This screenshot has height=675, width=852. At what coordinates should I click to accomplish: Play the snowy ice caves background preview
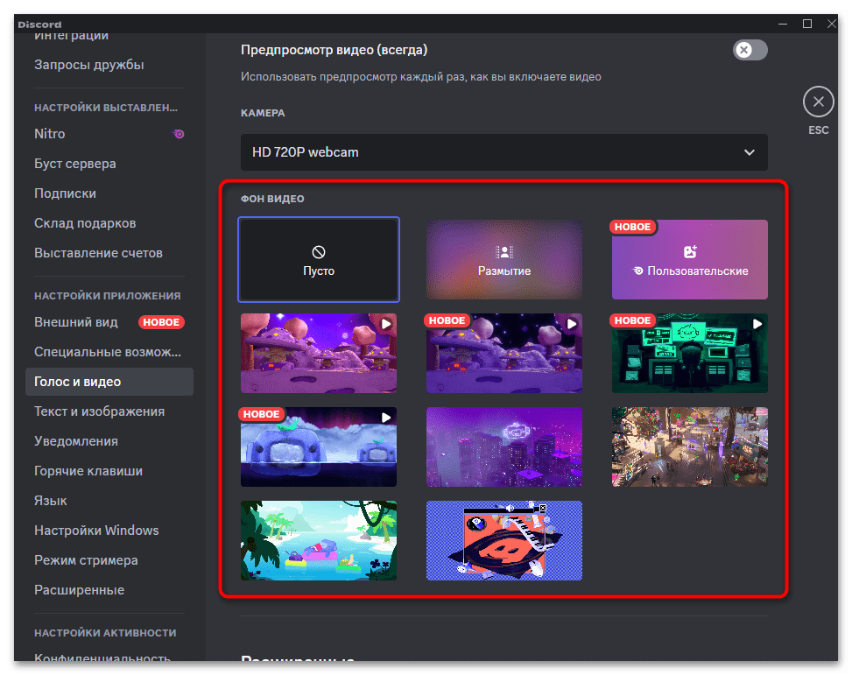tap(385, 417)
